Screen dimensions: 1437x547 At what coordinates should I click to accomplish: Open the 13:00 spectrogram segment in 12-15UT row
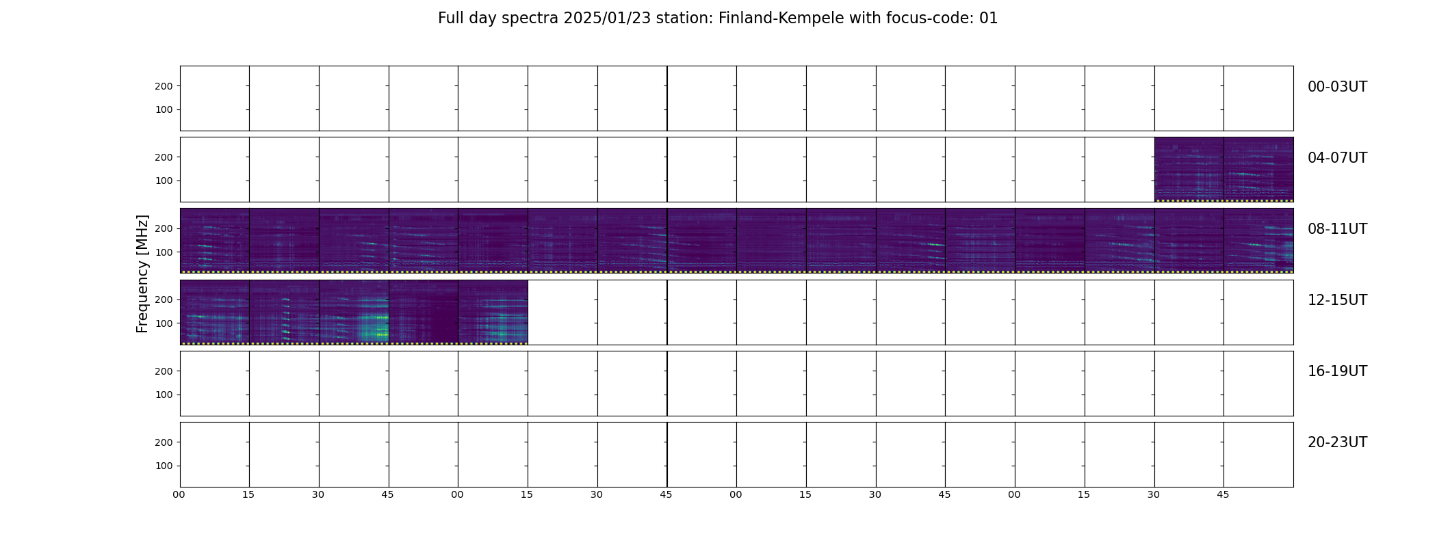coord(493,312)
